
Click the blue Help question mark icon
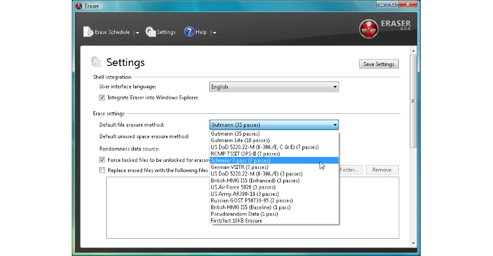click(x=189, y=32)
